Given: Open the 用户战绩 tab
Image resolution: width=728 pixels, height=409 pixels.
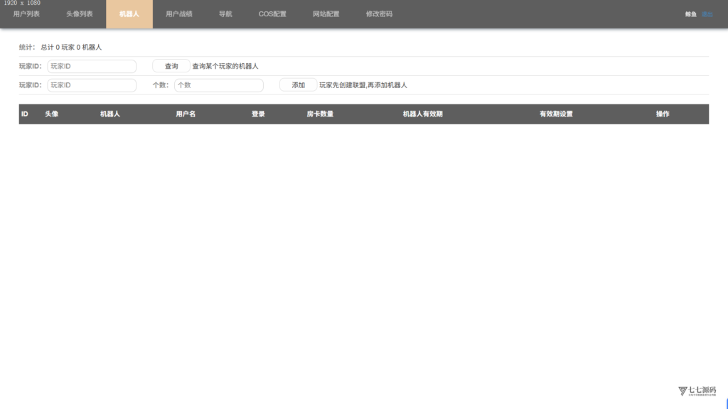Looking at the screenshot, I should (178, 14).
